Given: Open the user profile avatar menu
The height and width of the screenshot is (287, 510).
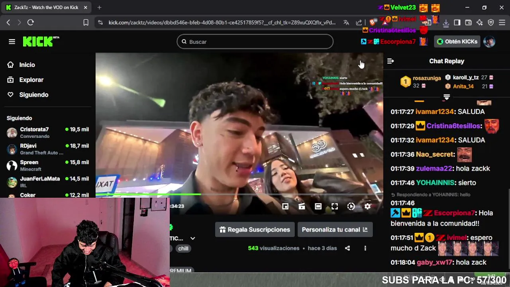Looking at the screenshot, I should click(489, 41).
